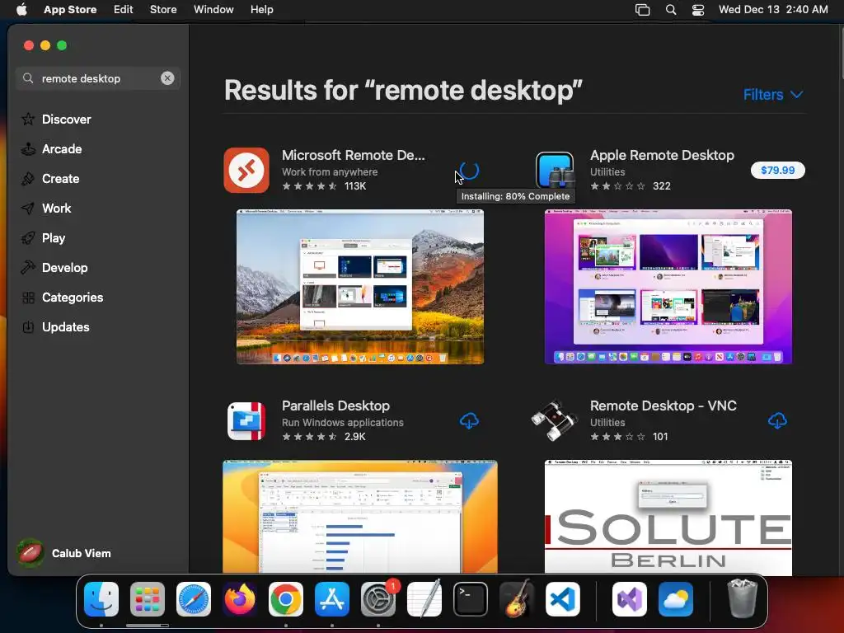Viewport: 844px width, 633px height.
Task: Open Apple Remote Desktop app icon
Action: click(555, 170)
